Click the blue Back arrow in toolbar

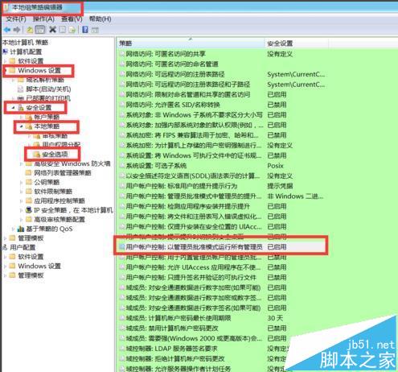pos(7,30)
